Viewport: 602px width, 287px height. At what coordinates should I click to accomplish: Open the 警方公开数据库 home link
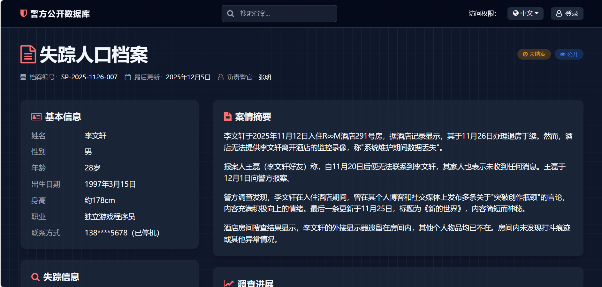[x=55, y=14]
